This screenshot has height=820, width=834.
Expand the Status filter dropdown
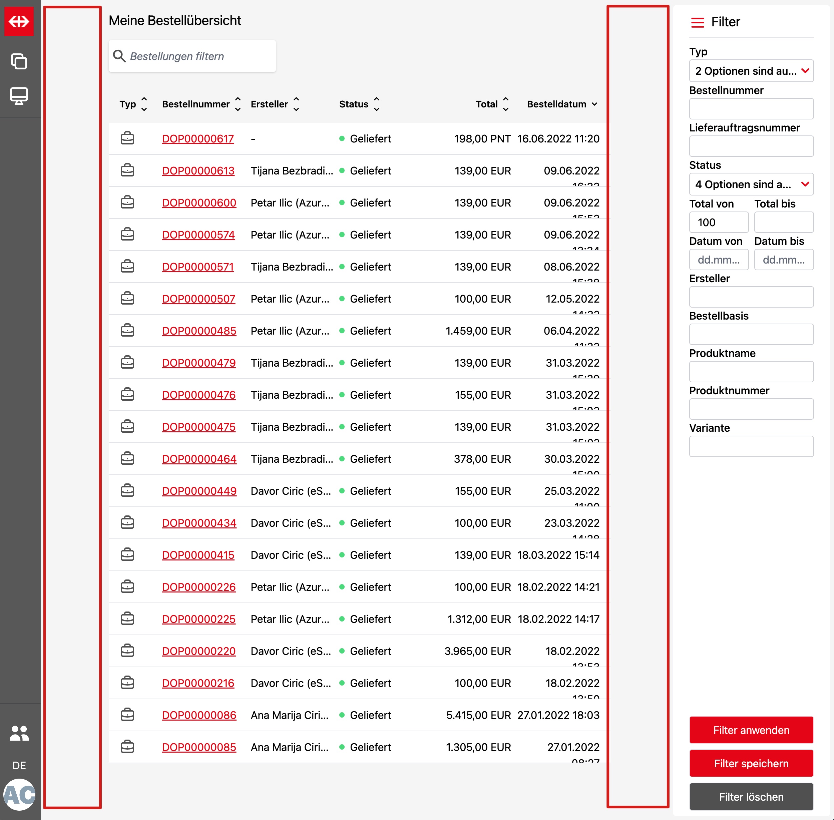(751, 184)
